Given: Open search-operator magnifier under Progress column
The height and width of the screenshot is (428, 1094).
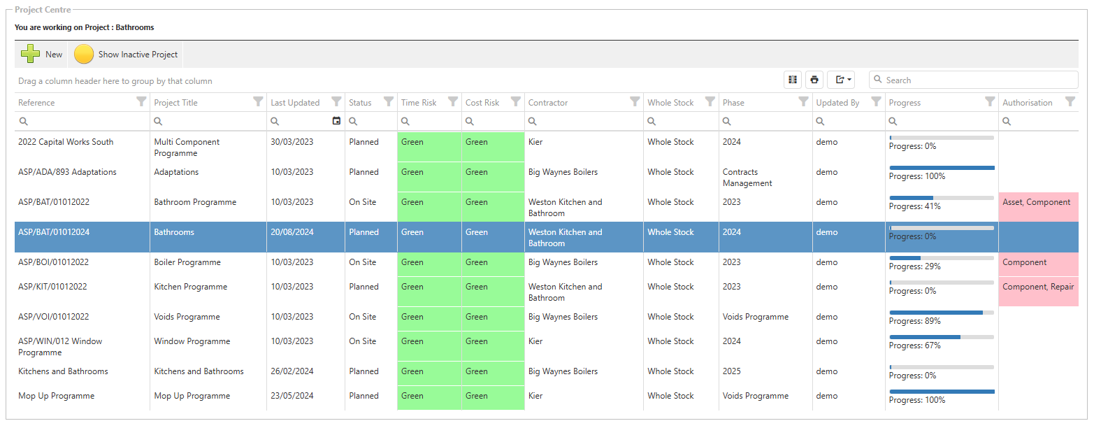Looking at the screenshot, I should click(x=894, y=121).
